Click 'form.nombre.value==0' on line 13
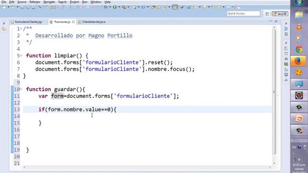 pyautogui.click(x=79, y=110)
